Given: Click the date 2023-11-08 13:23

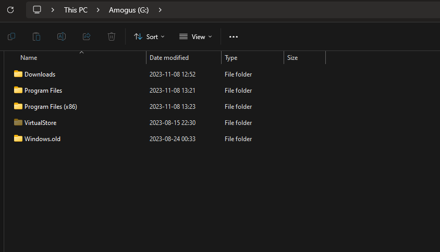Looking at the screenshot, I should click(172, 107).
